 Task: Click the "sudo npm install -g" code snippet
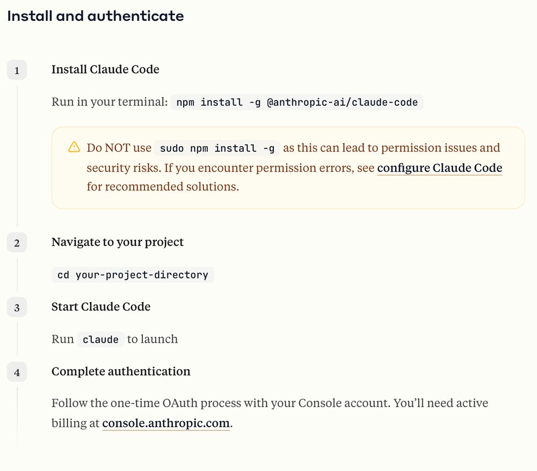click(x=217, y=148)
